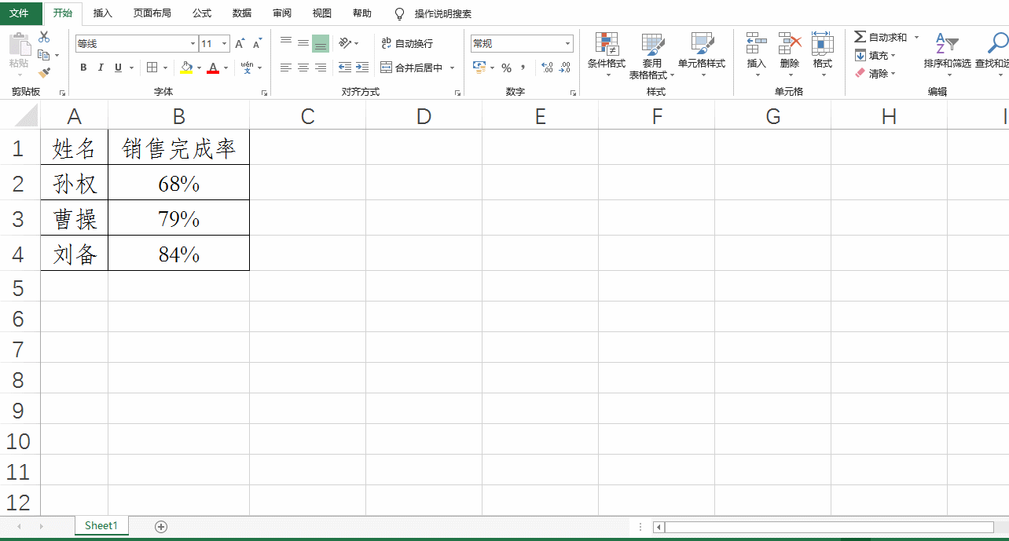Click the center alignment icon
Image resolution: width=1009 pixels, height=541 pixels.
[x=302, y=68]
